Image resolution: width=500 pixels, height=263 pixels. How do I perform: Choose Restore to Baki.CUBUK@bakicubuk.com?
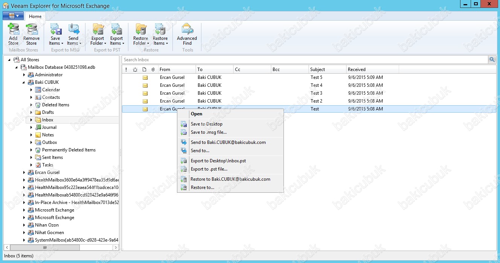click(230, 179)
